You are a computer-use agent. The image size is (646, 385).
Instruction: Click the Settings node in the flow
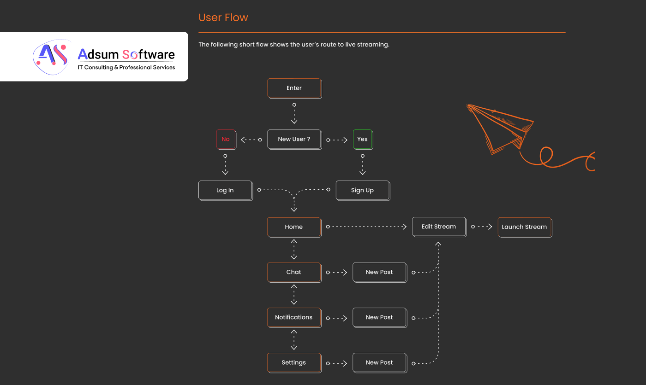[x=294, y=362]
